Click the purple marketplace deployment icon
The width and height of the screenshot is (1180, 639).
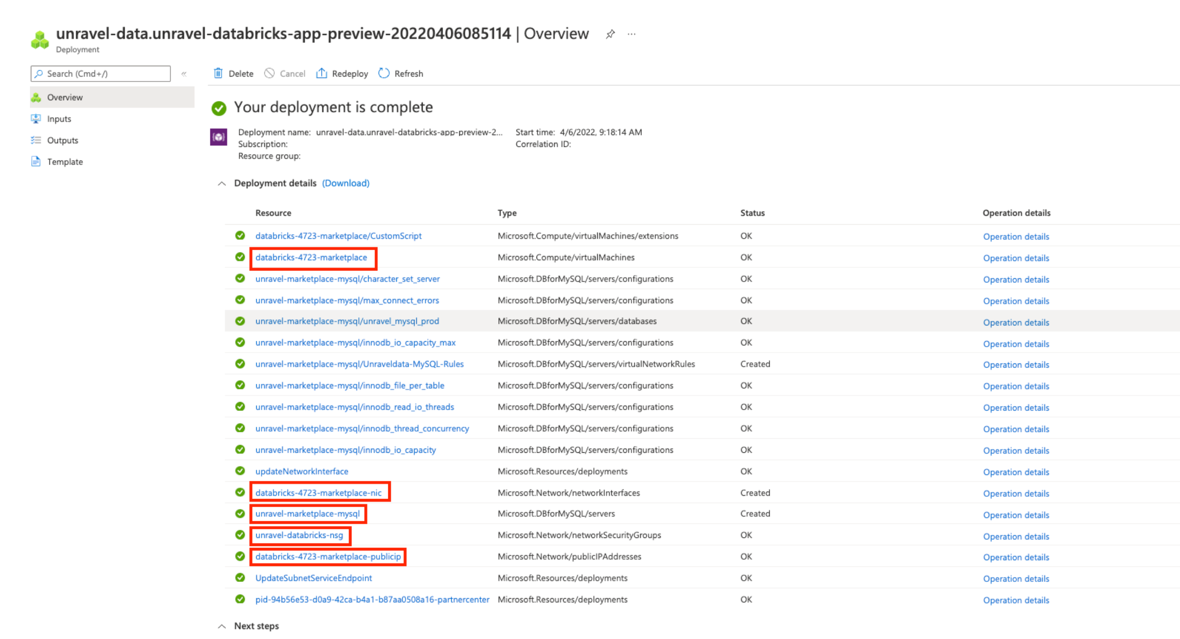[x=219, y=137]
